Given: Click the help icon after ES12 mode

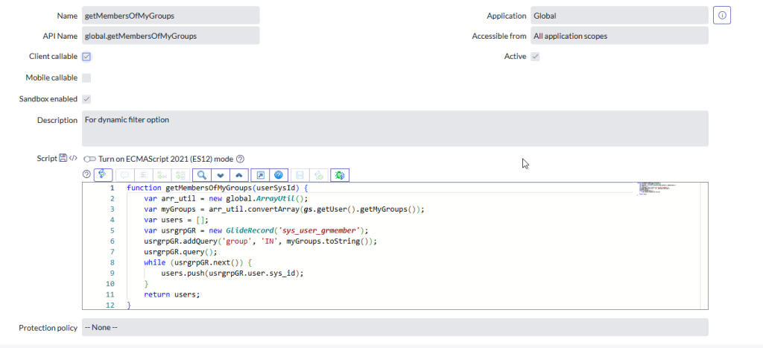Looking at the screenshot, I should click(240, 159).
